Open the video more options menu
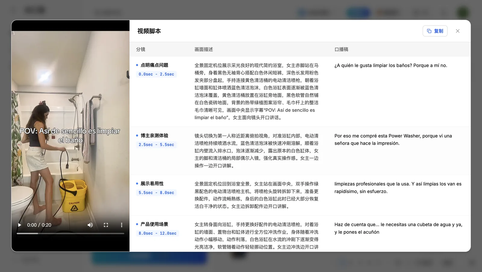 (121, 225)
